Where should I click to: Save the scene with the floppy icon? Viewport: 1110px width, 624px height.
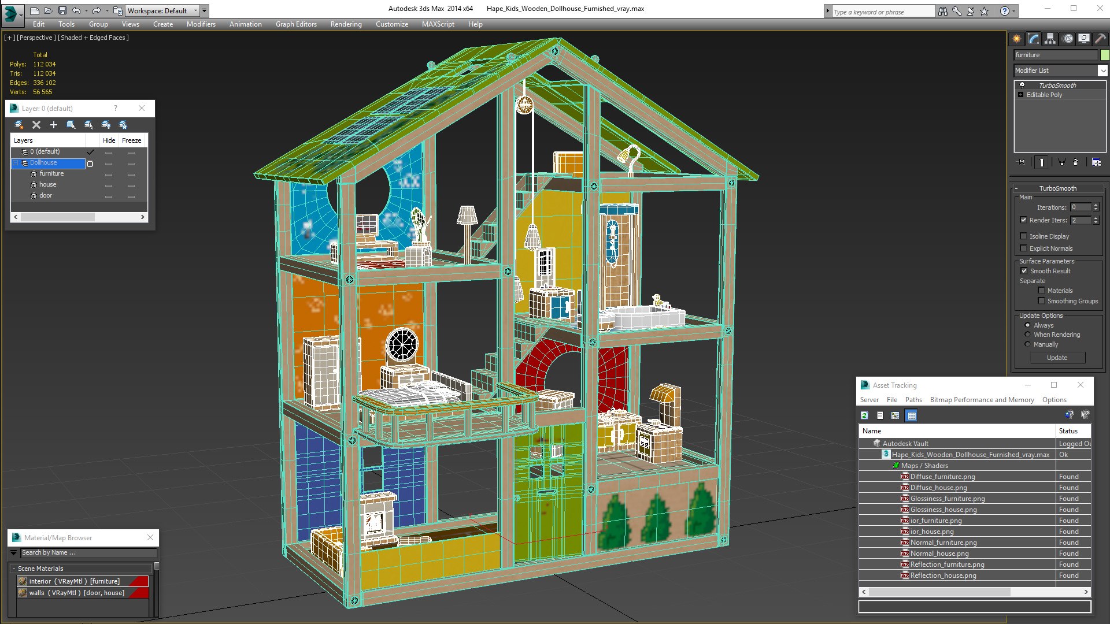[x=62, y=10]
